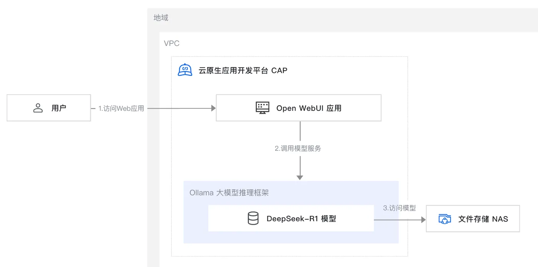Click the NAS file storage folder icon

[x=445, y=219]
